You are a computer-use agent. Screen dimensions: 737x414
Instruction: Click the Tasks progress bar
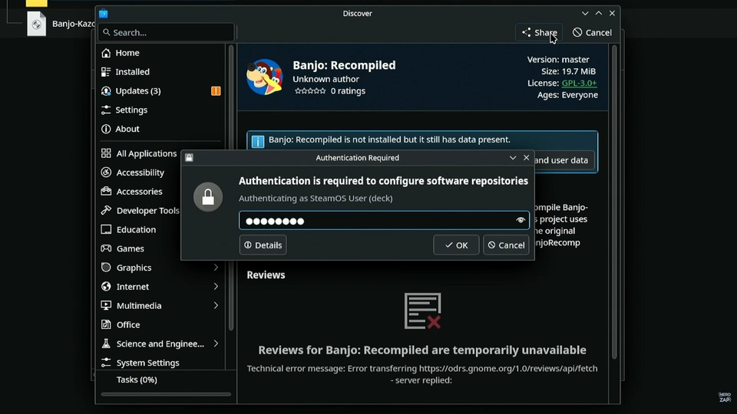(x=166, y=394)
